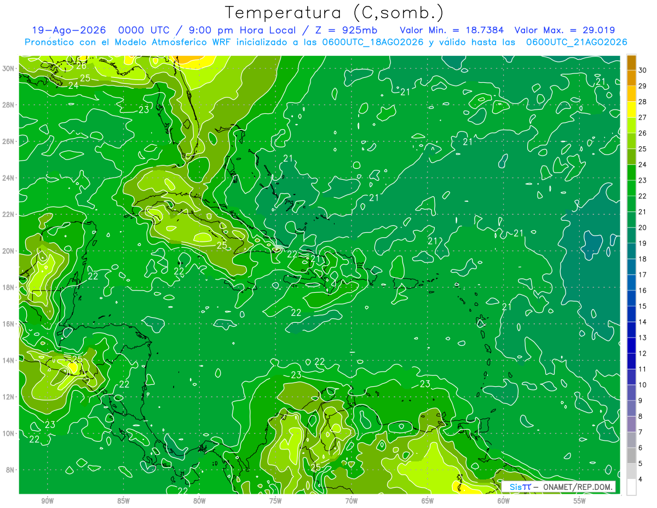Click the "8N" latitude axis label
This screenshot has width=657, height=508.
pyautogui.click(x=11, y=470)
